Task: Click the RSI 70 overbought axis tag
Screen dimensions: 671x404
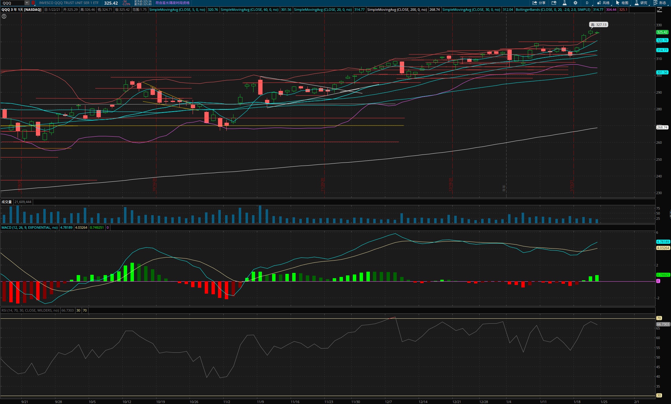Action: pos(659,318)
